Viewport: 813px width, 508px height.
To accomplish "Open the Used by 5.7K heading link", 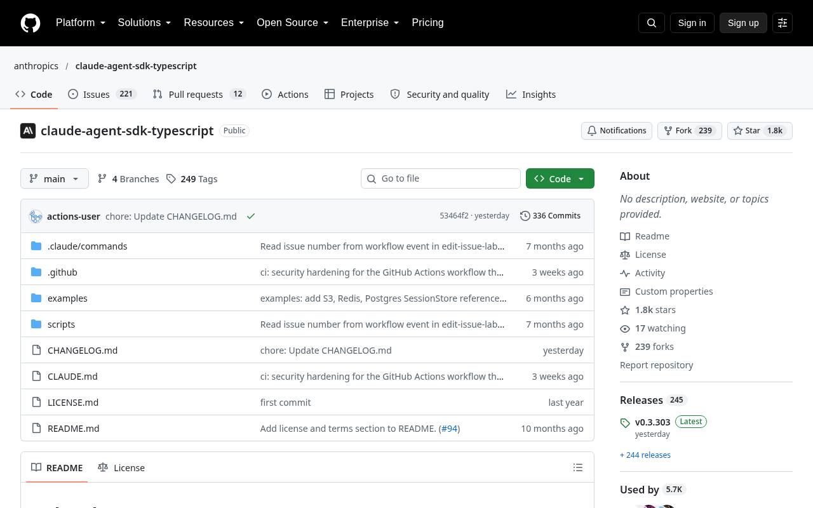I will click(x=654, y=490).
